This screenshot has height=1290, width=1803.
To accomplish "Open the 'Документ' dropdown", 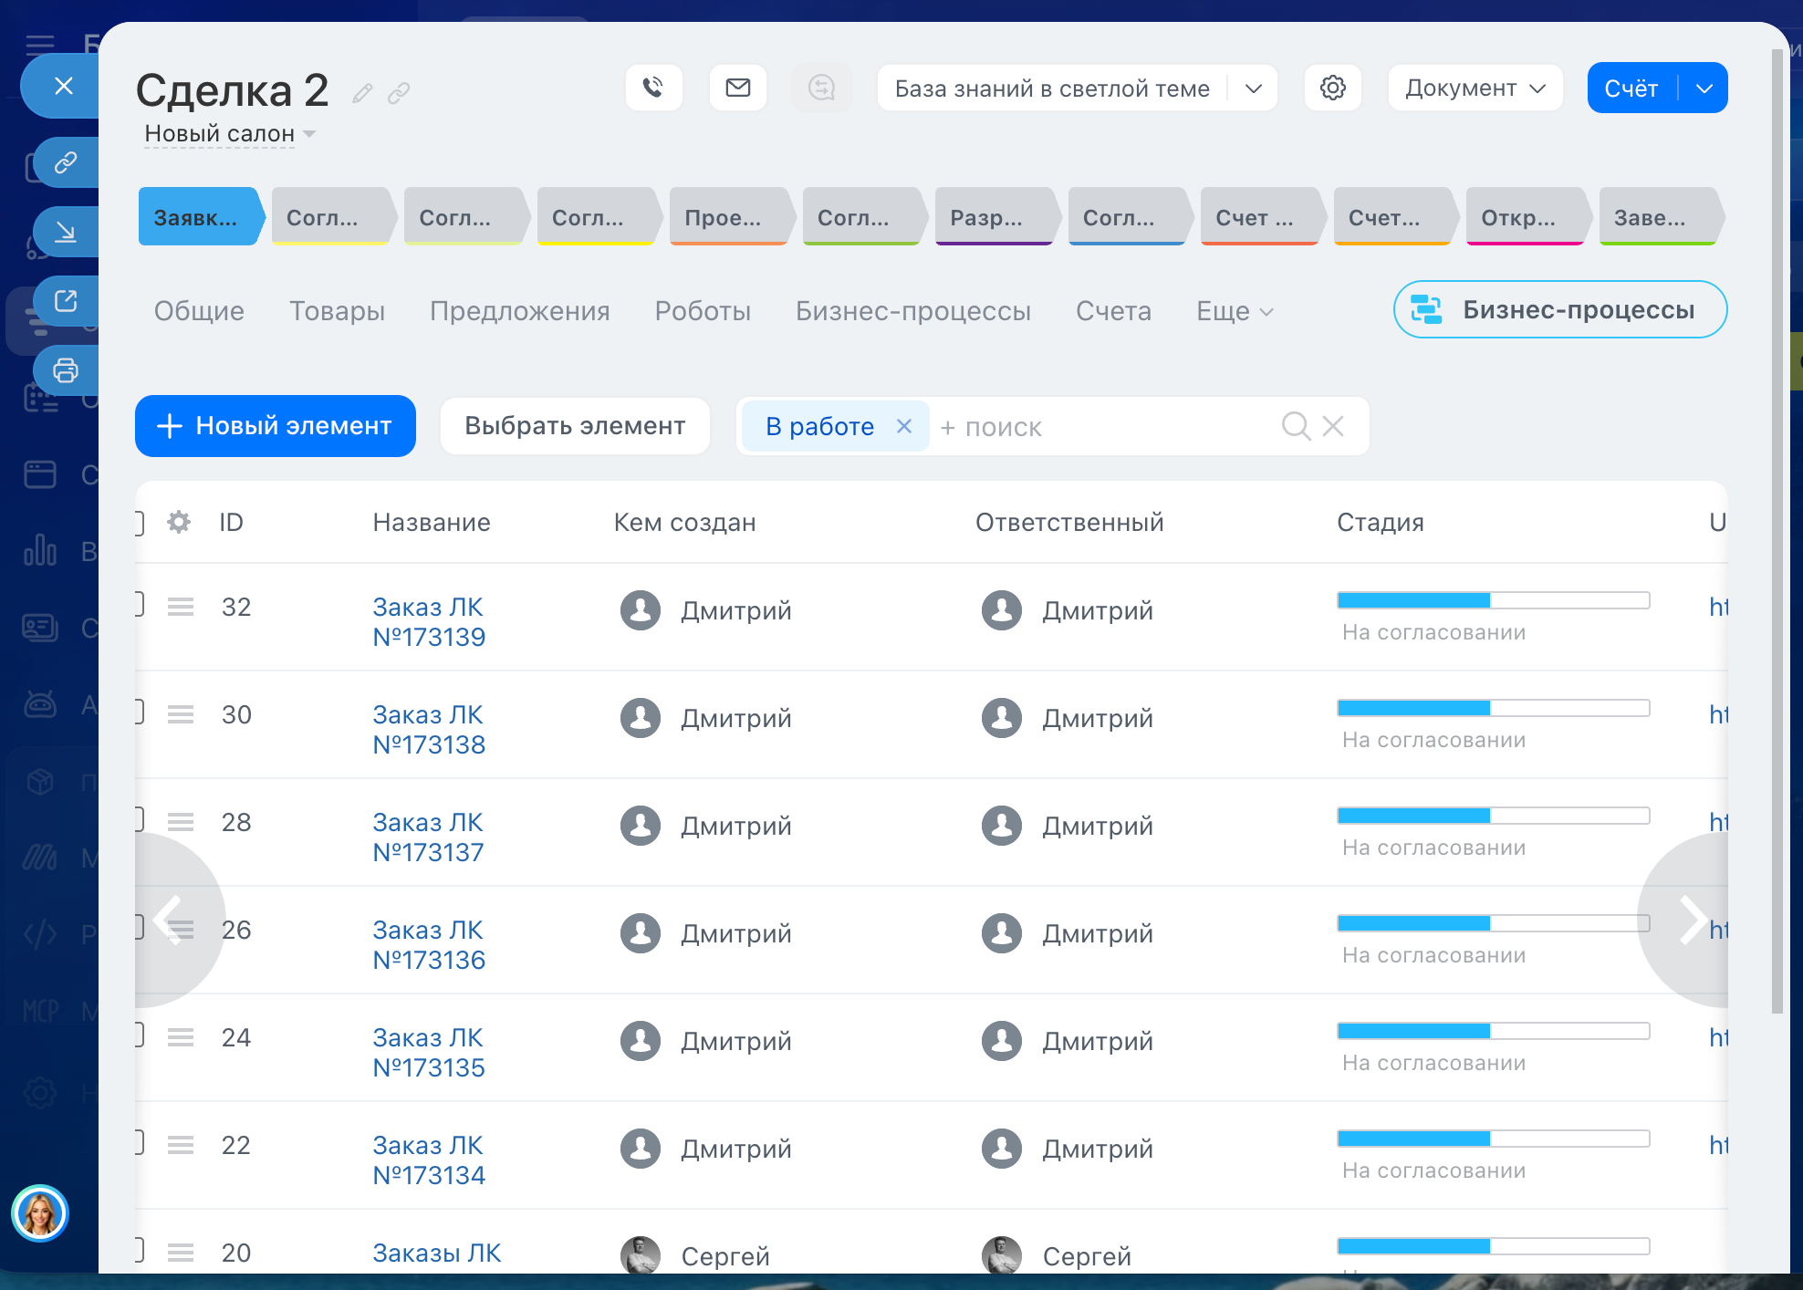I will pos(1474,88).
